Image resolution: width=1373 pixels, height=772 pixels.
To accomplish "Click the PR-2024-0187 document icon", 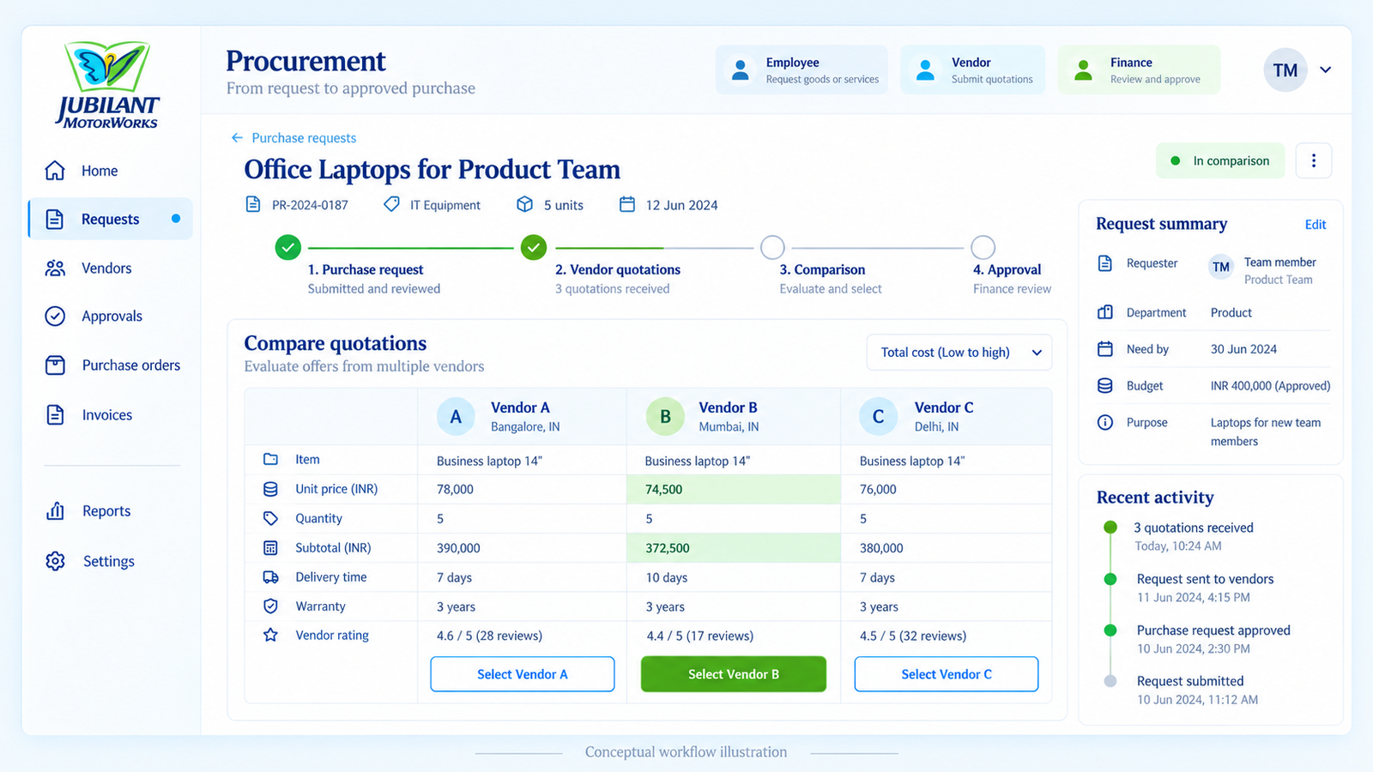I will (253, 204).
